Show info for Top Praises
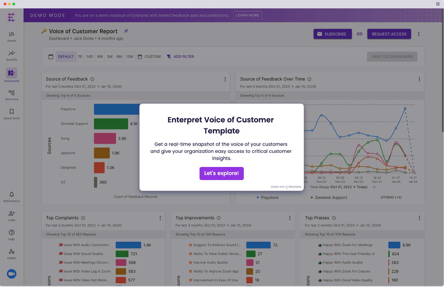Screen dimensions: 444x287 point(334,218)
